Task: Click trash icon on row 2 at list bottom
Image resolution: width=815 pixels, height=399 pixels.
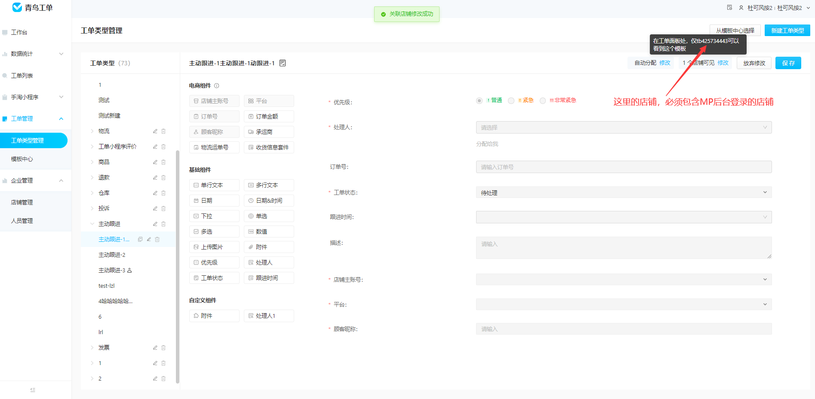Action: (x=163, y=379)
